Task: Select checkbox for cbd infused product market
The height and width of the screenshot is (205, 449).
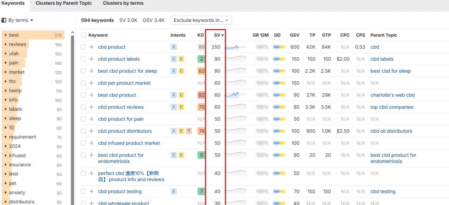Action: pyautogui.click(x=83, y=143)
